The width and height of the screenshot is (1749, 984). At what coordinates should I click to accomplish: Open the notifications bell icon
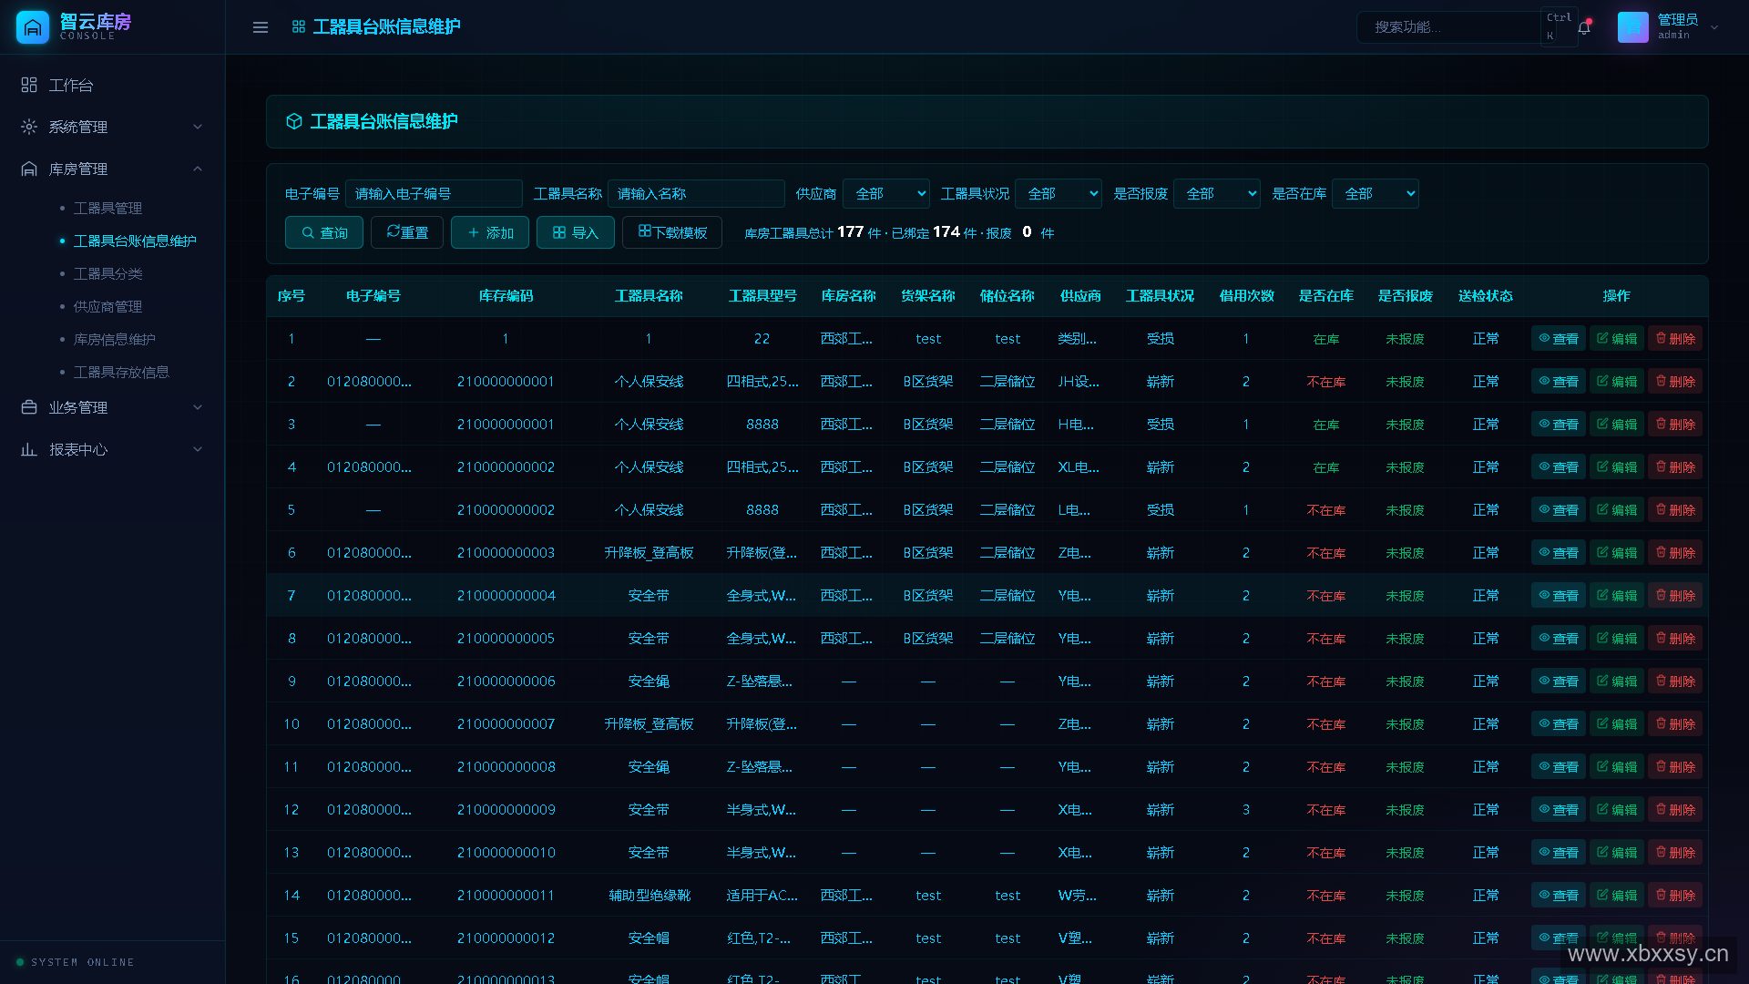(x=1584, y=27)
